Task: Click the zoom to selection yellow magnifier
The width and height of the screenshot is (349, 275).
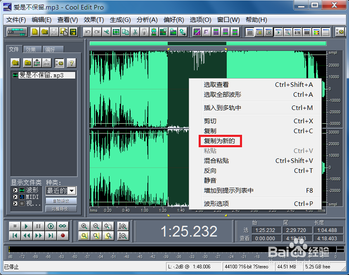Action: 84,236
